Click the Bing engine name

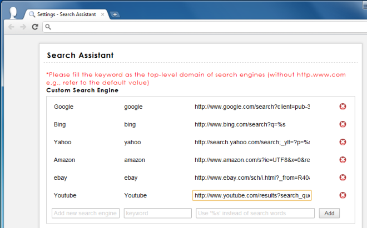[59, 124]
